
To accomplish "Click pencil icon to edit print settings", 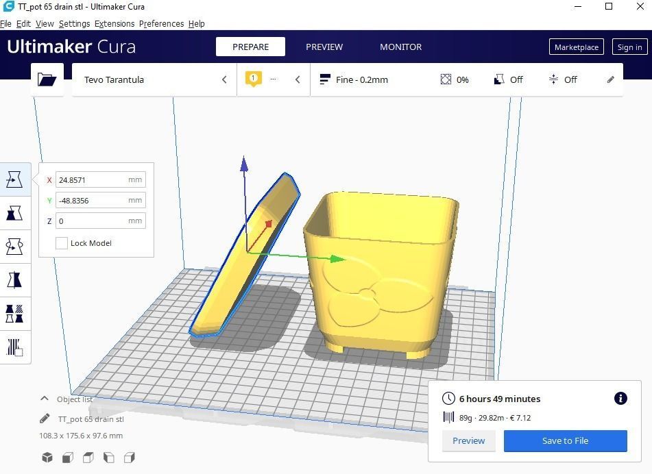I will tap(610, 79).
